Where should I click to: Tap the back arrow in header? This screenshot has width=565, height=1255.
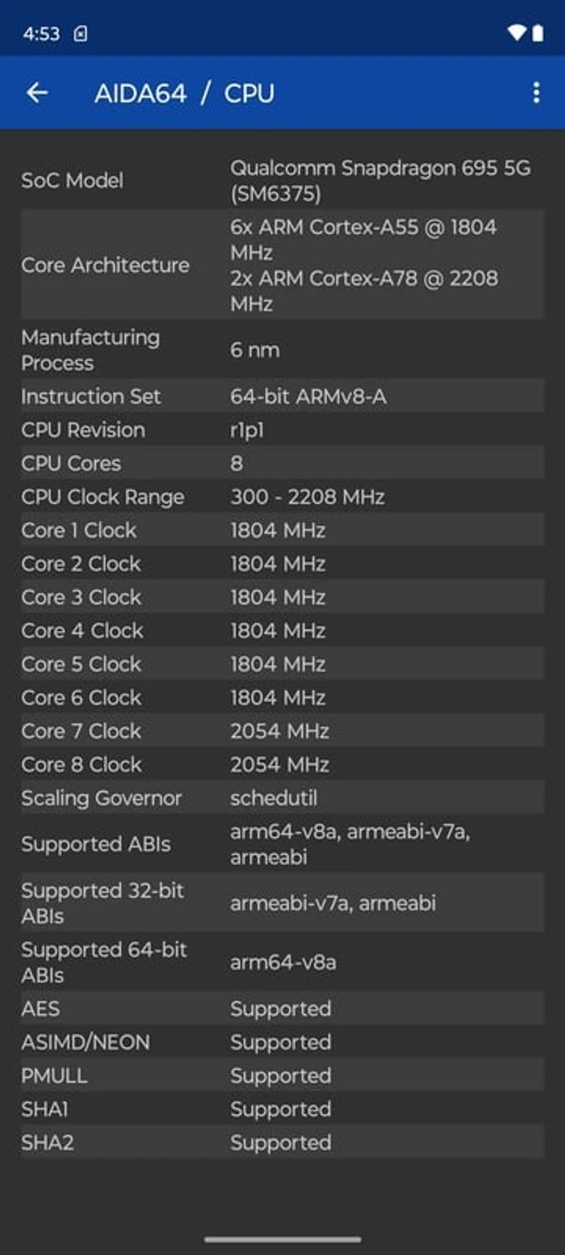click(x=37, y=93)
